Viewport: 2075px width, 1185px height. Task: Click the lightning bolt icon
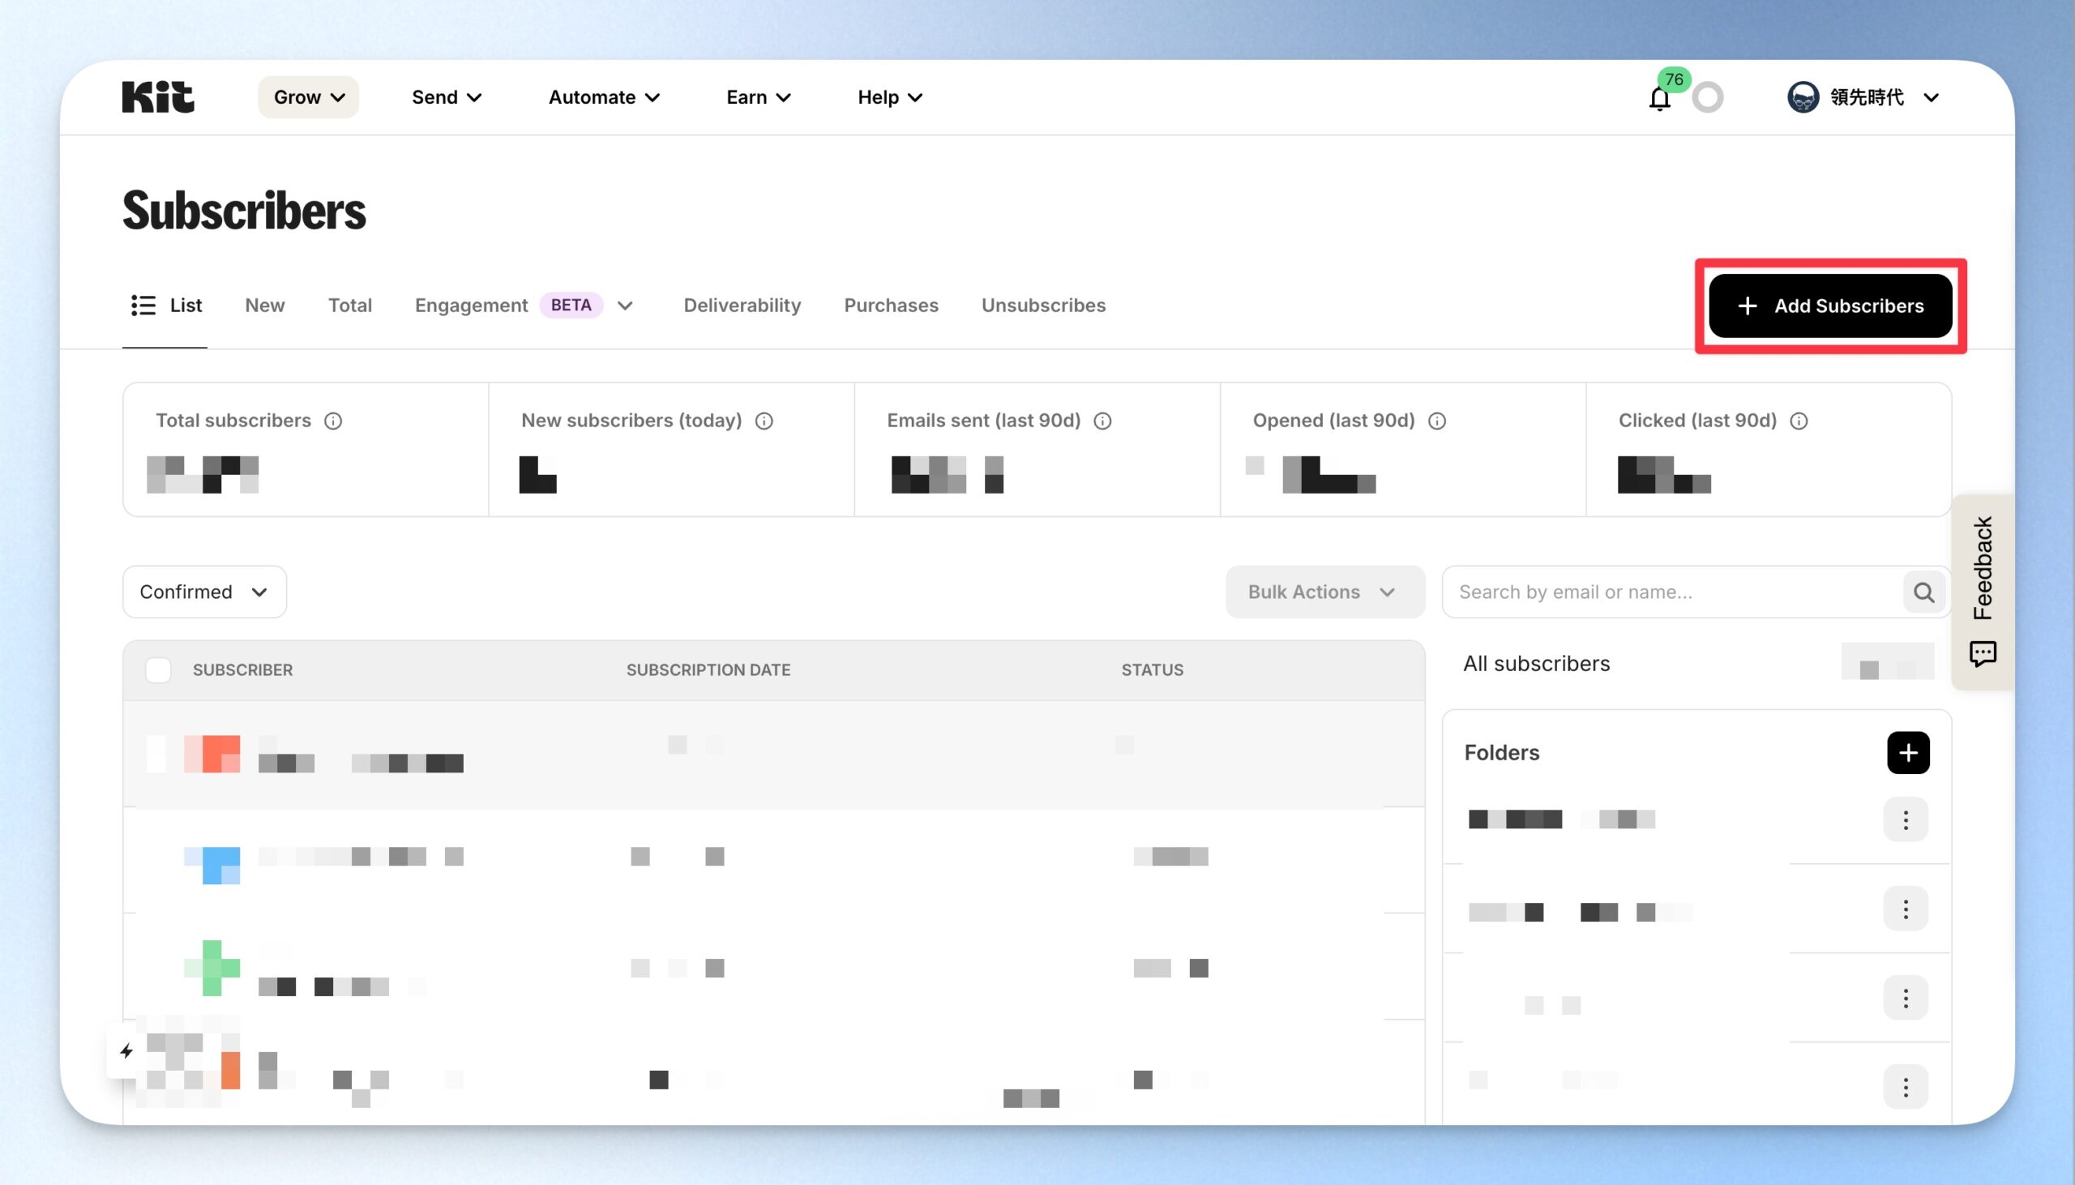(127, 1050)
